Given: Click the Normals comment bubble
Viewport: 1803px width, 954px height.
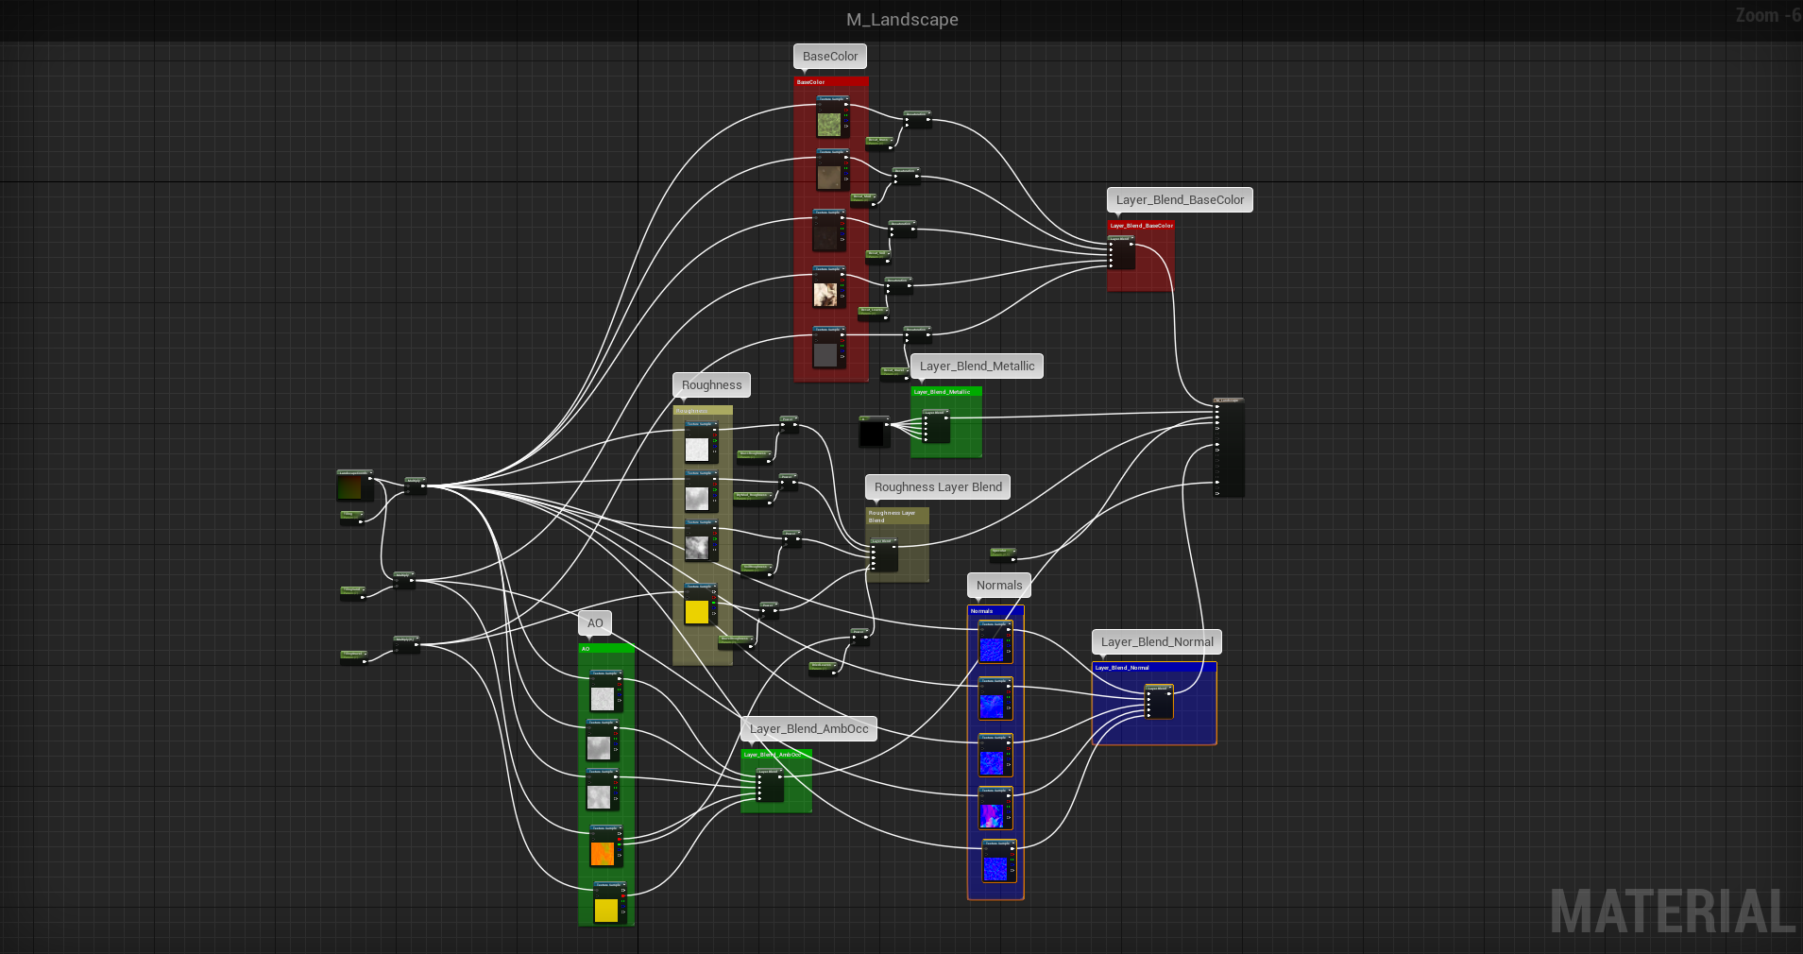Looking at the screenshot, I should (x=999, y=586).
